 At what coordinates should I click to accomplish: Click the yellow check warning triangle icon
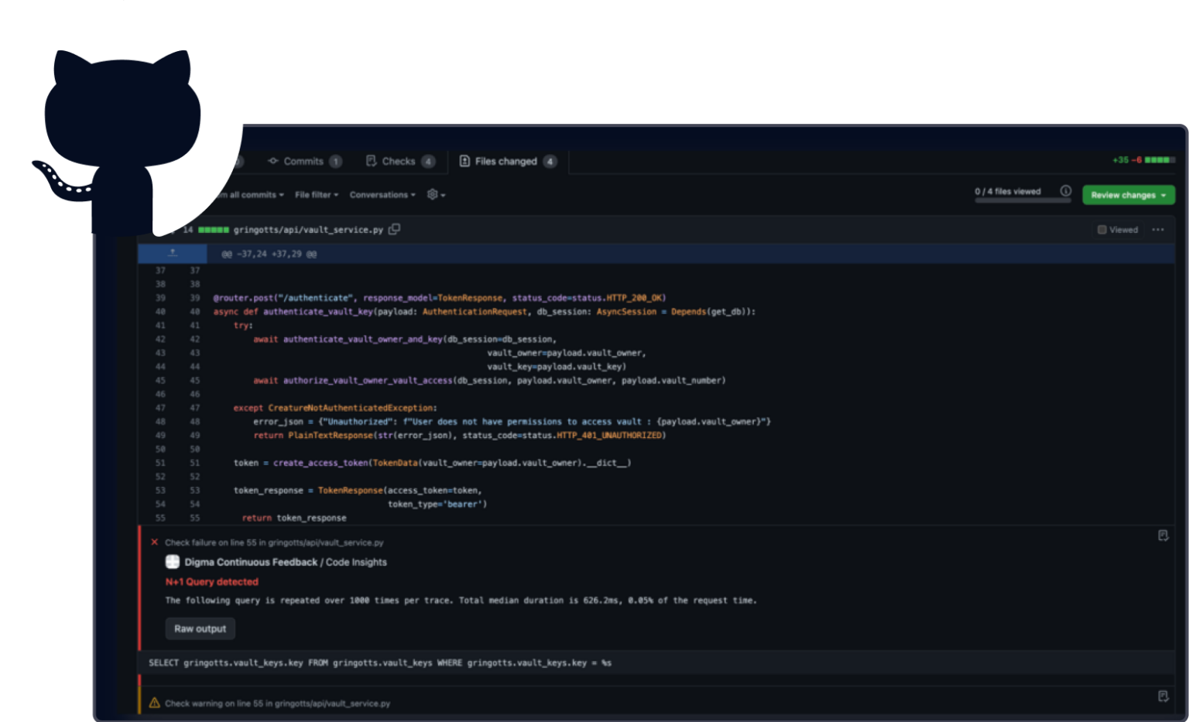[x=155, y=703]
